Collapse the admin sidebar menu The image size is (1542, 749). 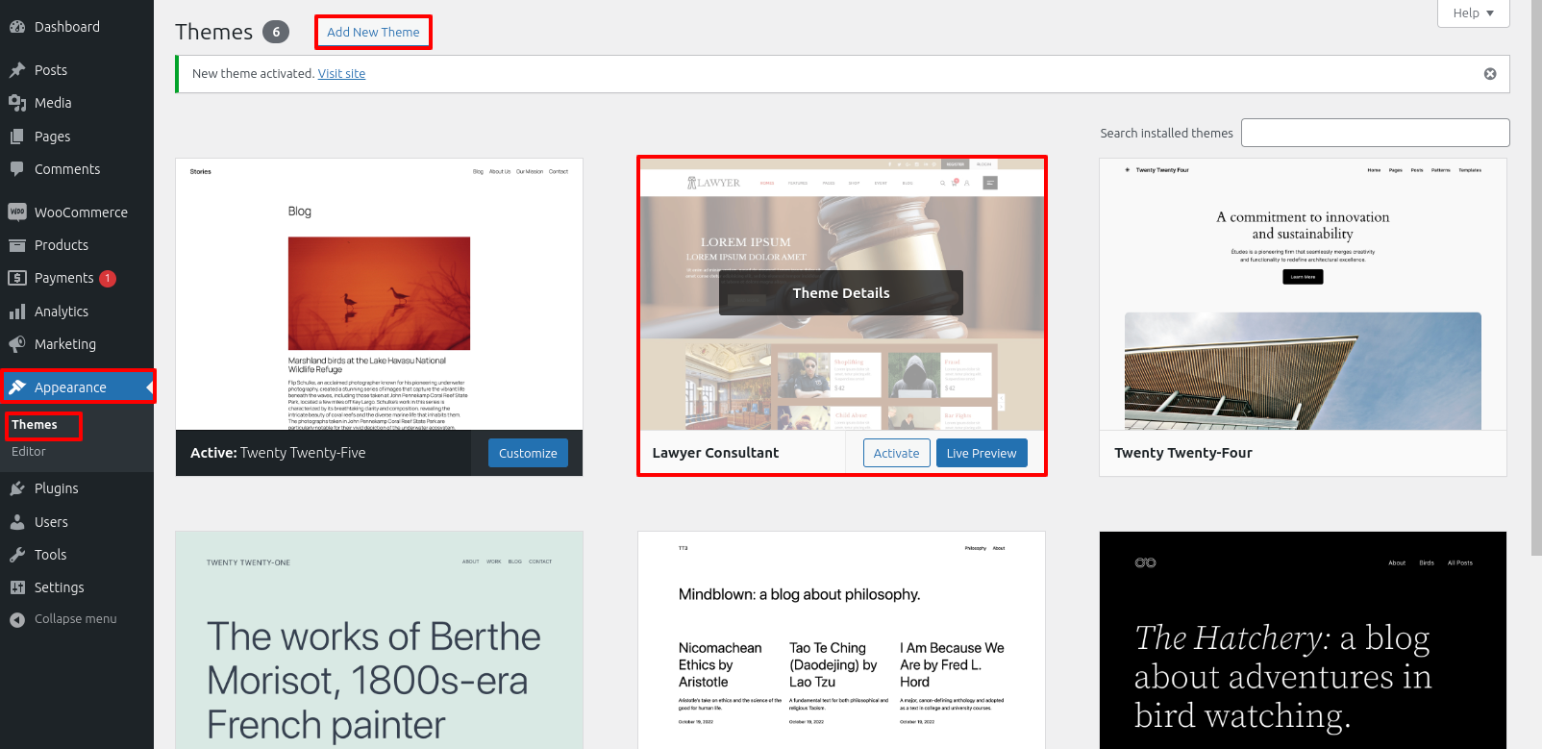tap(77, 619)
